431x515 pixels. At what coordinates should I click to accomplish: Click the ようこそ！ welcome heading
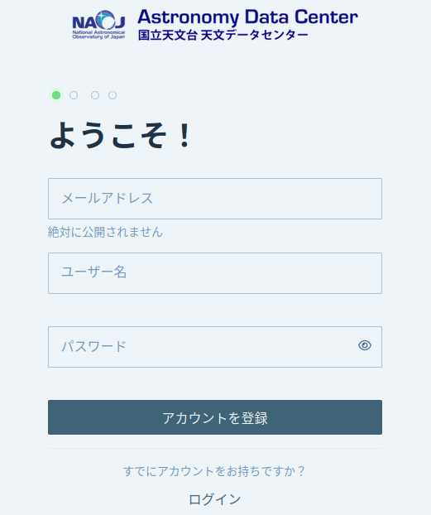tap(120, 135)
